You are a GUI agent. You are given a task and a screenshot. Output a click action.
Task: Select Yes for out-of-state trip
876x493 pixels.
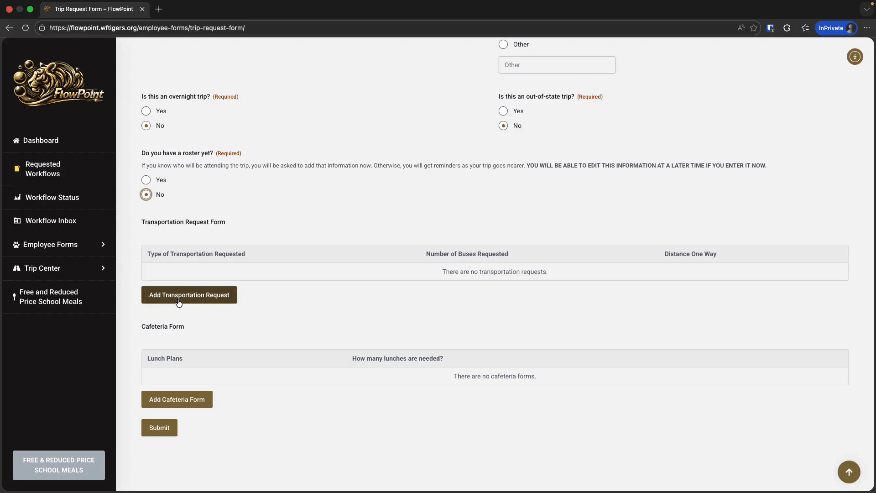(x=503, y=111)
